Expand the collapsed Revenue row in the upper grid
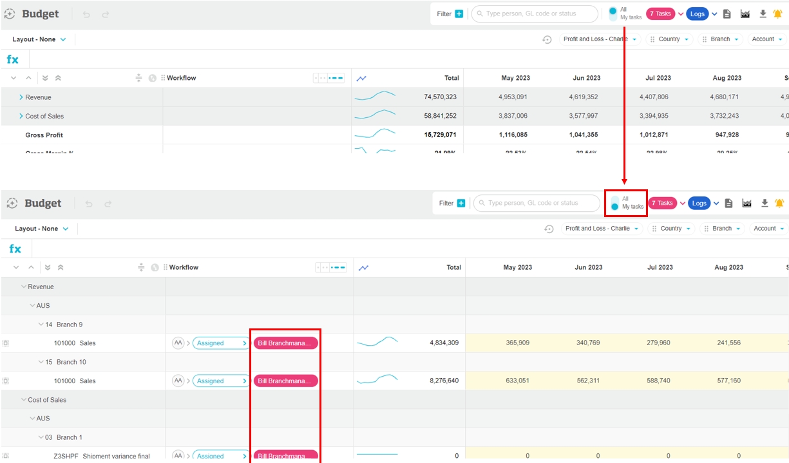 click(x=21, y=97)
